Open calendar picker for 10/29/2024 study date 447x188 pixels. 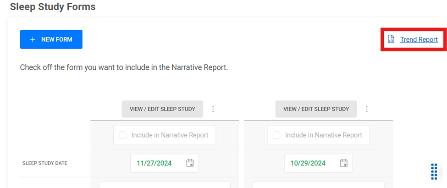pyautogui.click(x=344, y=163)
